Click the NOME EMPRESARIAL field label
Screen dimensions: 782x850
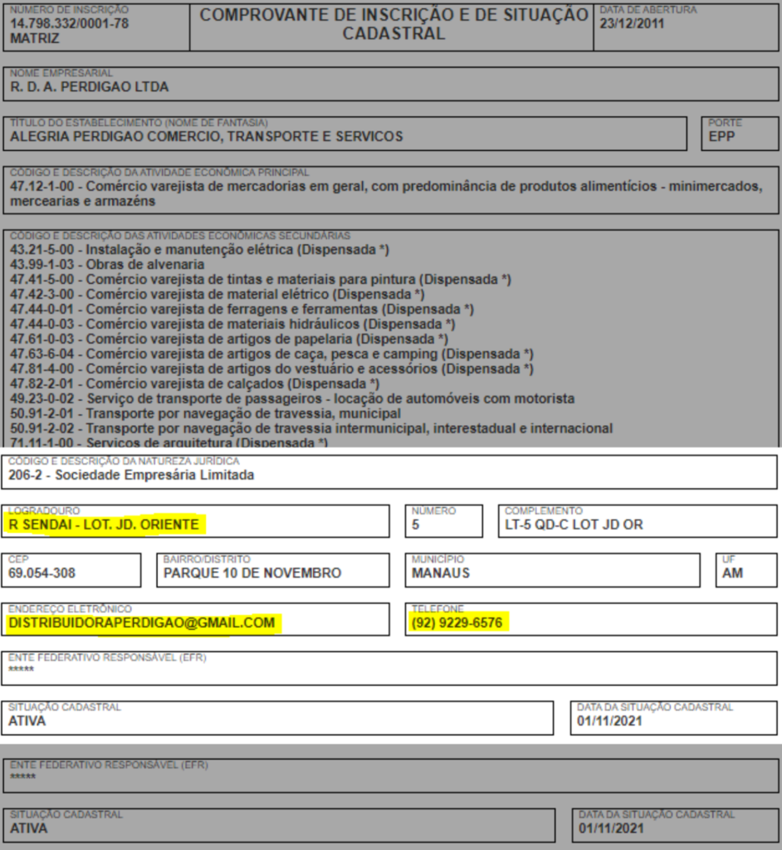(x=61, y=73)
